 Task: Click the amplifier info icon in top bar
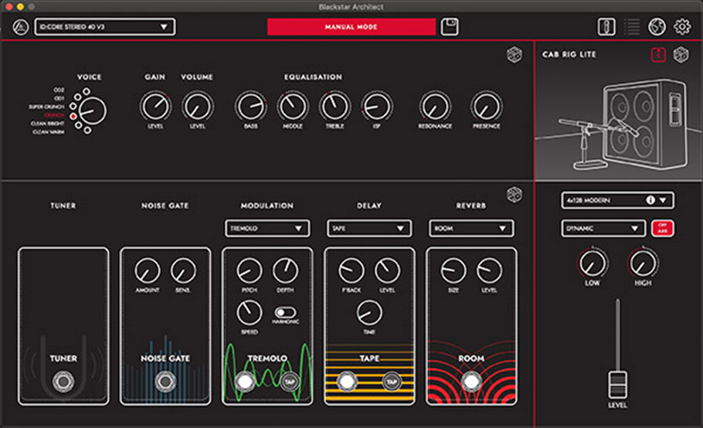(606, 27)
